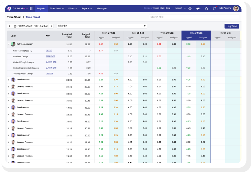This screenshot has height=172, width=251.
Task: Expand Jessica Anker row with 35.00 logged
Action: pyautogui.click(x=9, y=121)
